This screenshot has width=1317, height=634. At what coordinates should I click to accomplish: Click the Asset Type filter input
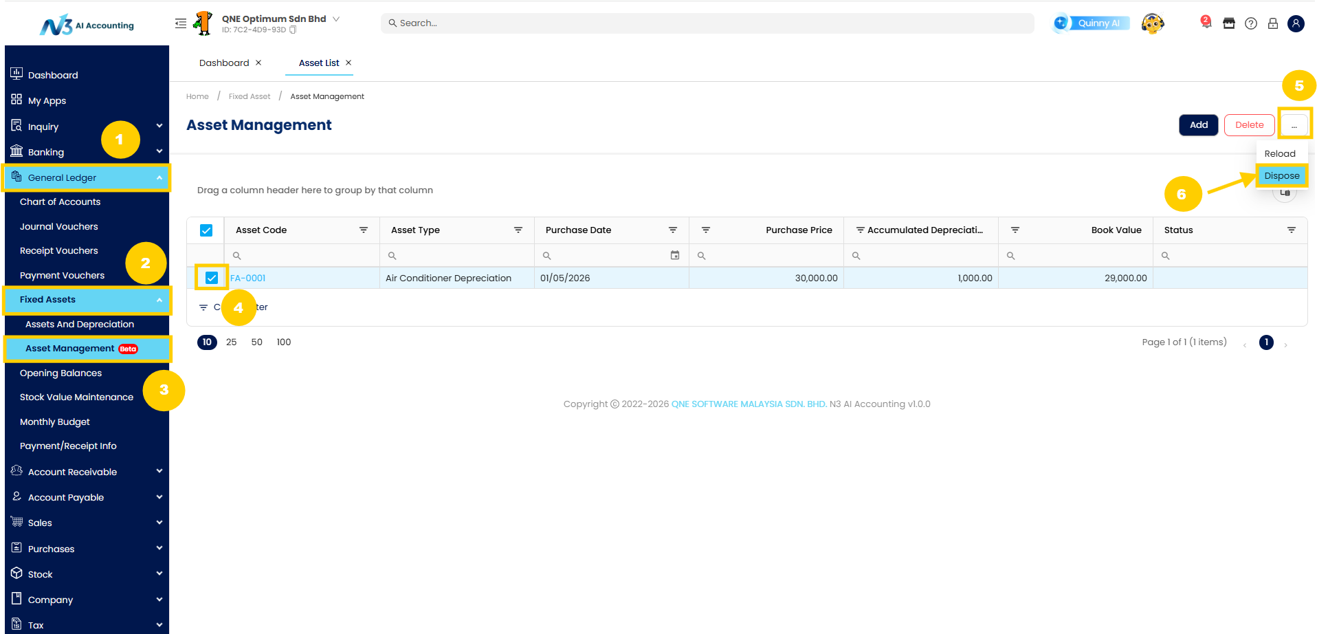[x=457, y=255]
